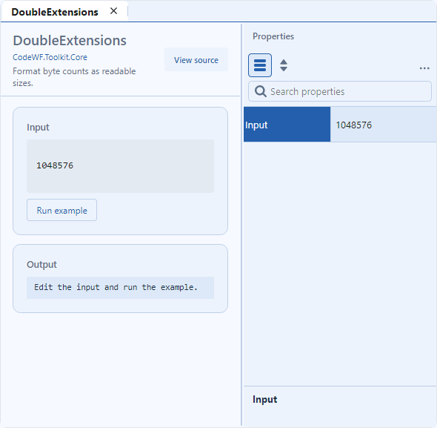The width and height of the screenshot is (437, 428).
Task: Edit the Input box containing 1048576
Action: coord(121,166)
